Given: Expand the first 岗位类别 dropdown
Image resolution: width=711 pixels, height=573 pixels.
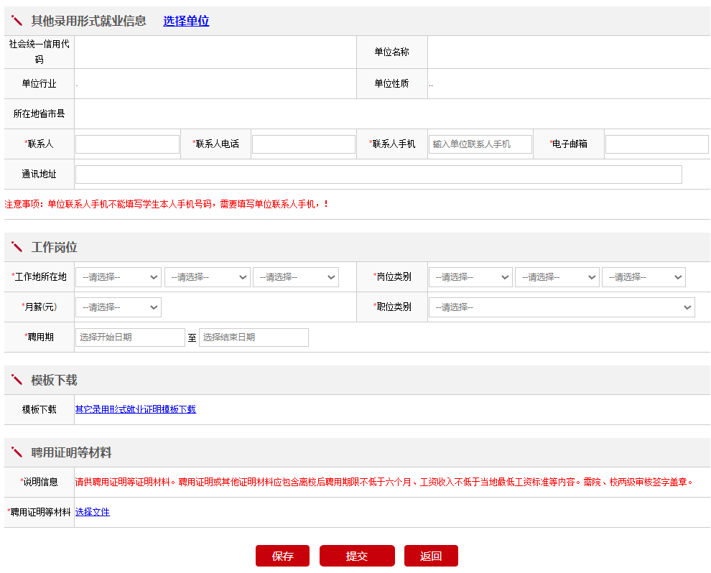Looking at the screenshot, I should point(470,277).
